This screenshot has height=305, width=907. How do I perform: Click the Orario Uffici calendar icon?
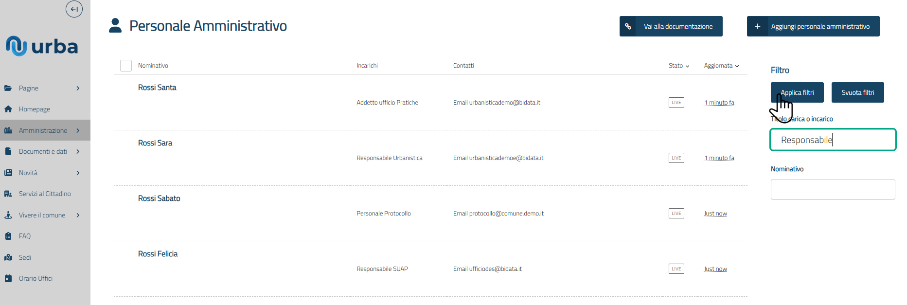(x=8, y=278)
